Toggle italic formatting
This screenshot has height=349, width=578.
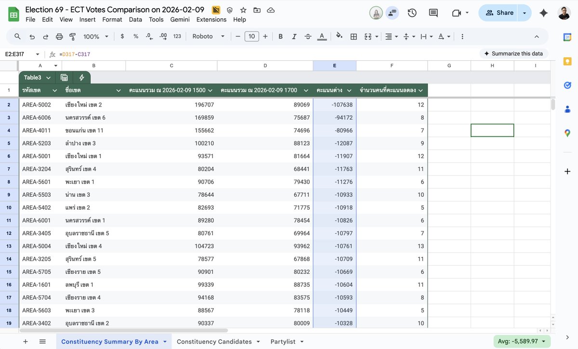294,36
